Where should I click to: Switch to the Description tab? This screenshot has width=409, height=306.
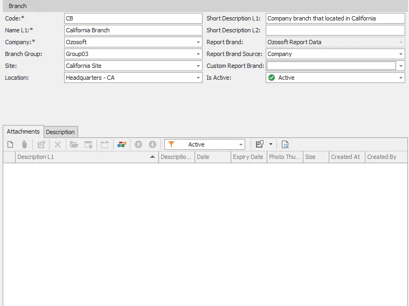(60, 132)
